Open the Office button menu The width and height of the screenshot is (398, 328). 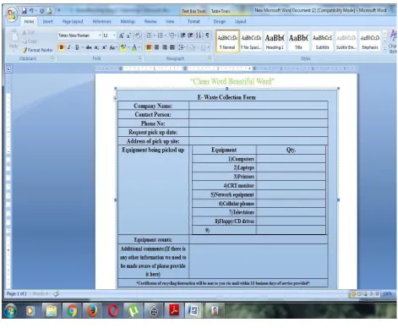point(12,15)
